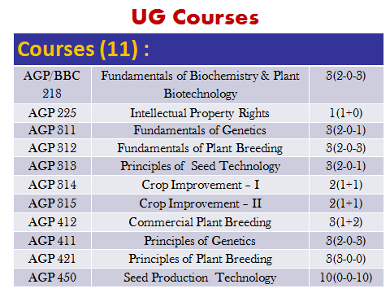Click credit value 10(0-0-10)
Image resolution: width=390 pixels, height=293 pixels.
pyautogui.click(x=346, y=278)
